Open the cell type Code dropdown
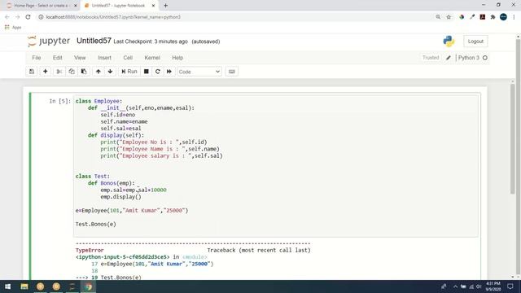The width and height of the screenshot is (521, 293). (x=199, y=72)
